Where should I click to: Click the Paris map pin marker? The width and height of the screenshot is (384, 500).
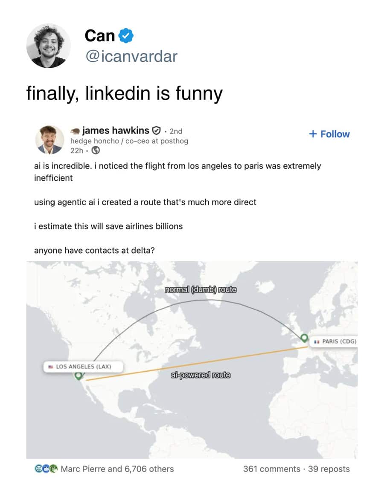304,338
